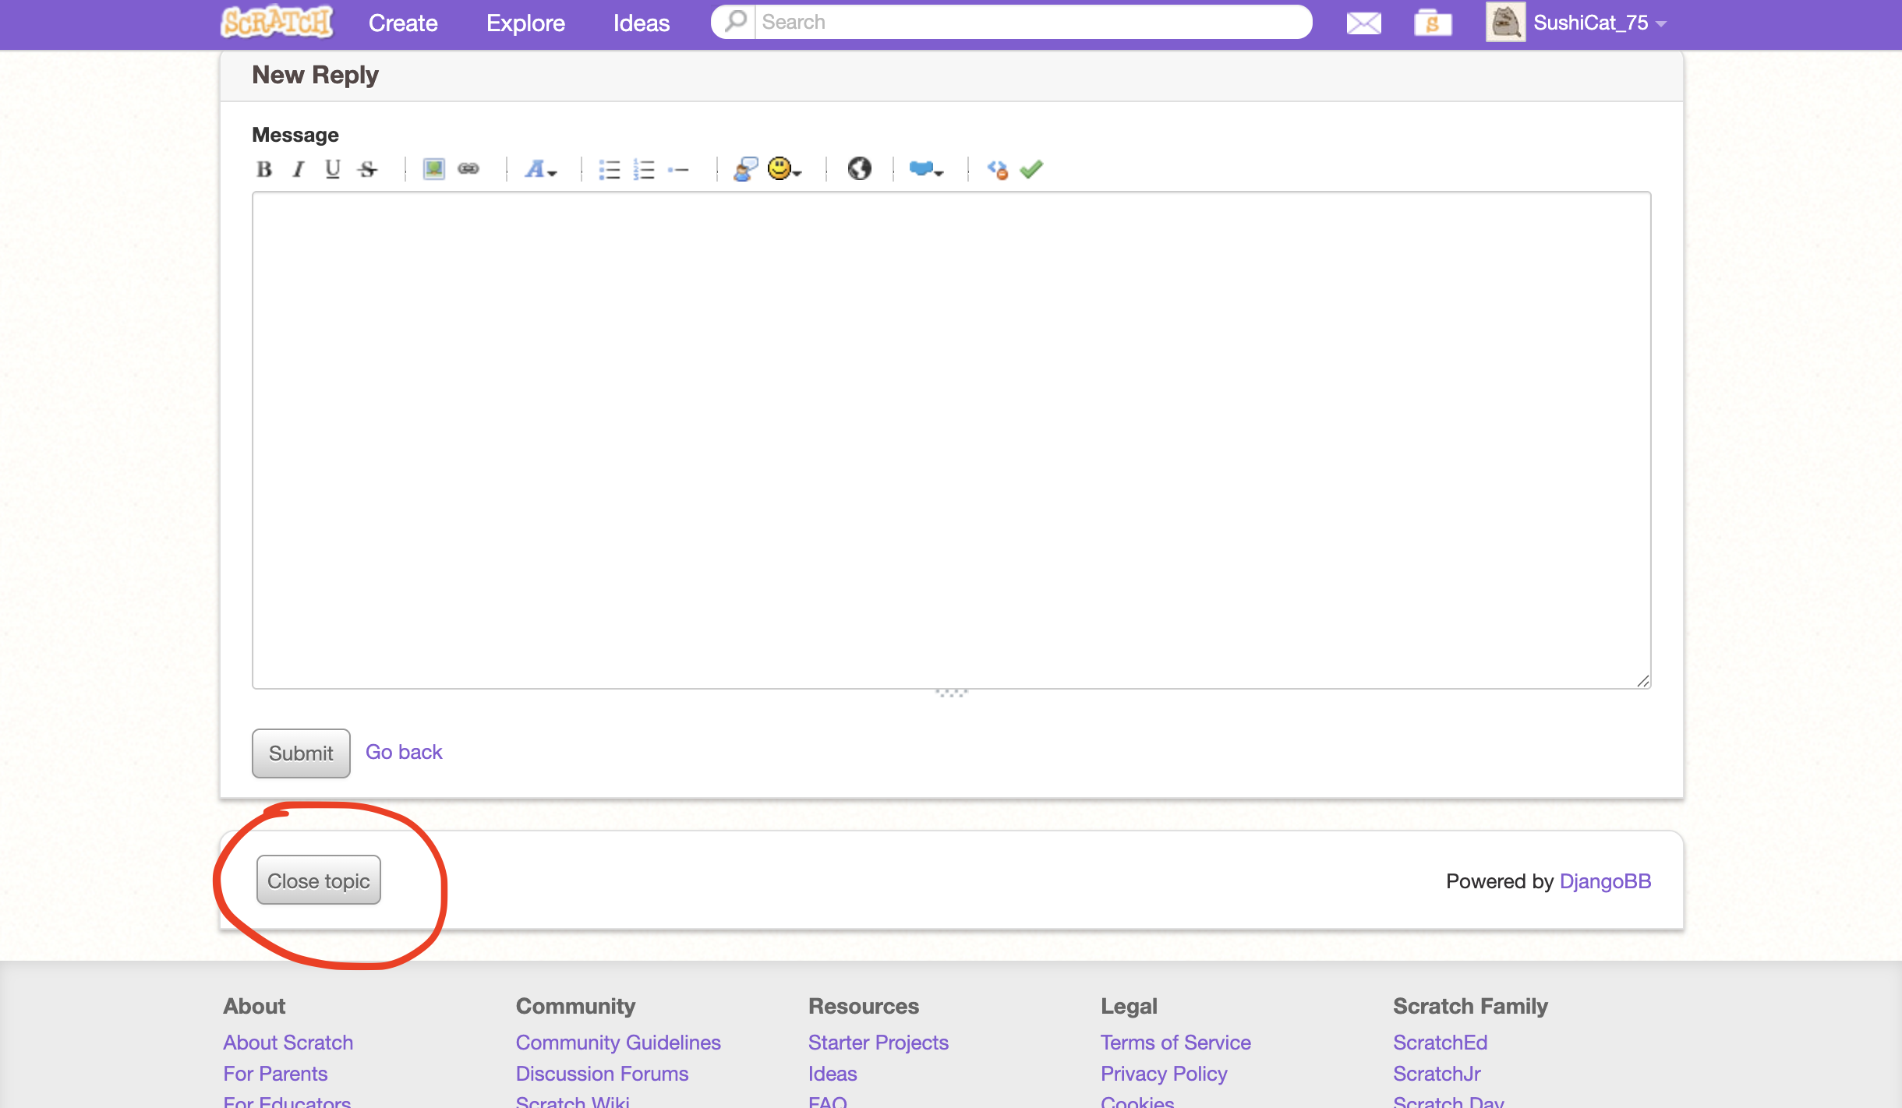Open the Starter Projects link
The width and height of the screenshot is (1902, 1108).
(879, 1043)
